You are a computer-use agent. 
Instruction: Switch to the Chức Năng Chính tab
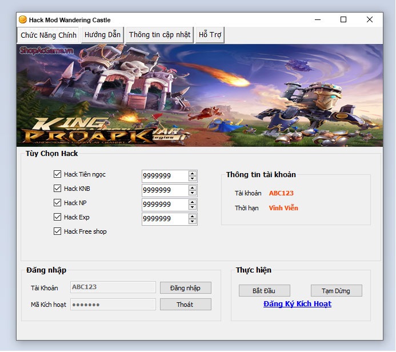point(48,35)
